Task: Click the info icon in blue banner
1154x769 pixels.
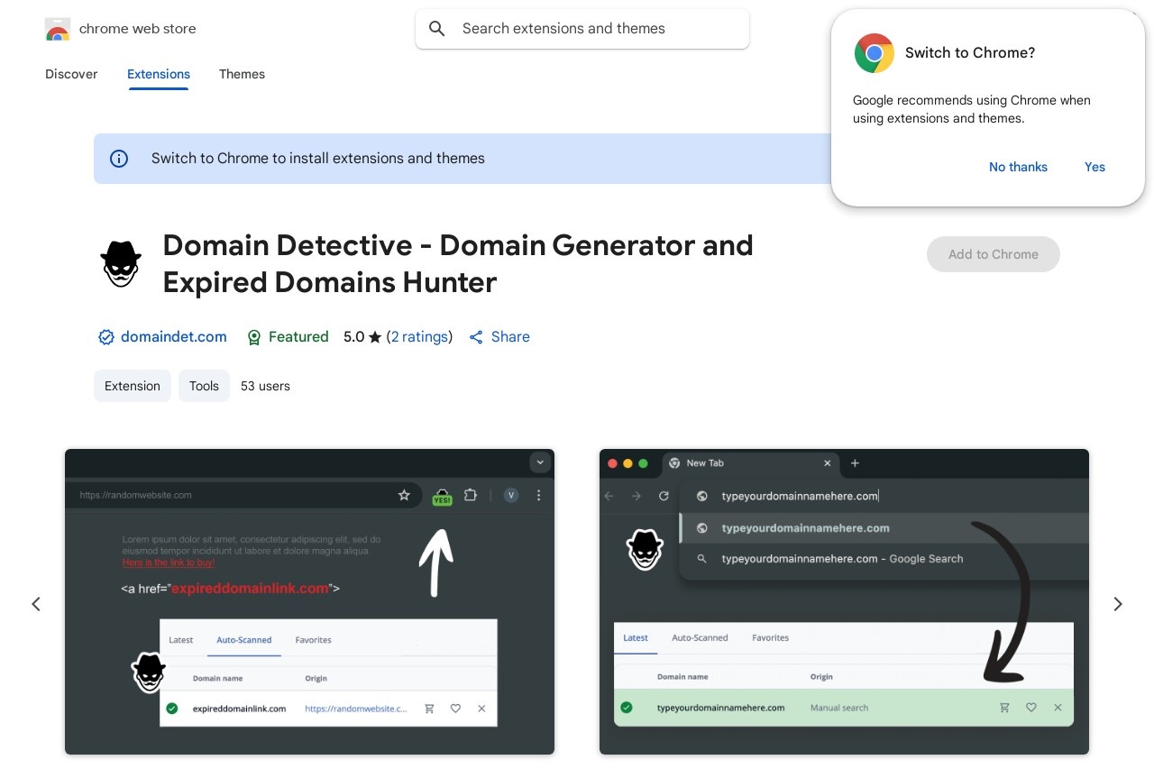Action: [x=119, y=159]
